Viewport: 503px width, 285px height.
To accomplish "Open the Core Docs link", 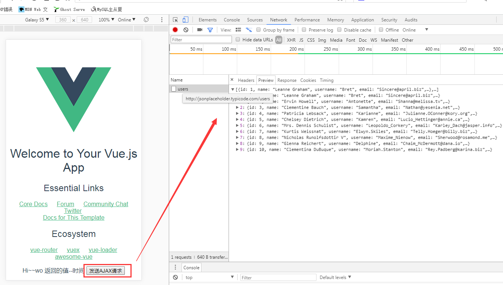I will [33, 204].
